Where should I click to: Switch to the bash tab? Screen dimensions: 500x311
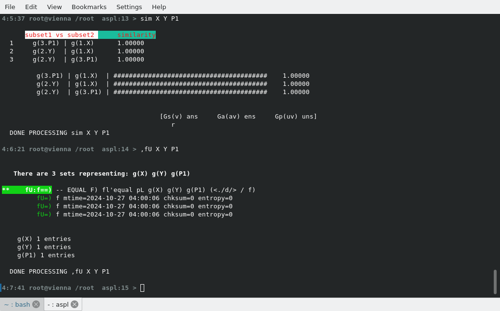(17, 304)
